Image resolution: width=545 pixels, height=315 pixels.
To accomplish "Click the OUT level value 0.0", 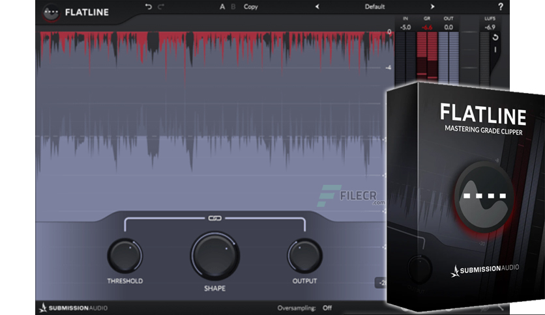I will pos(449,27).
